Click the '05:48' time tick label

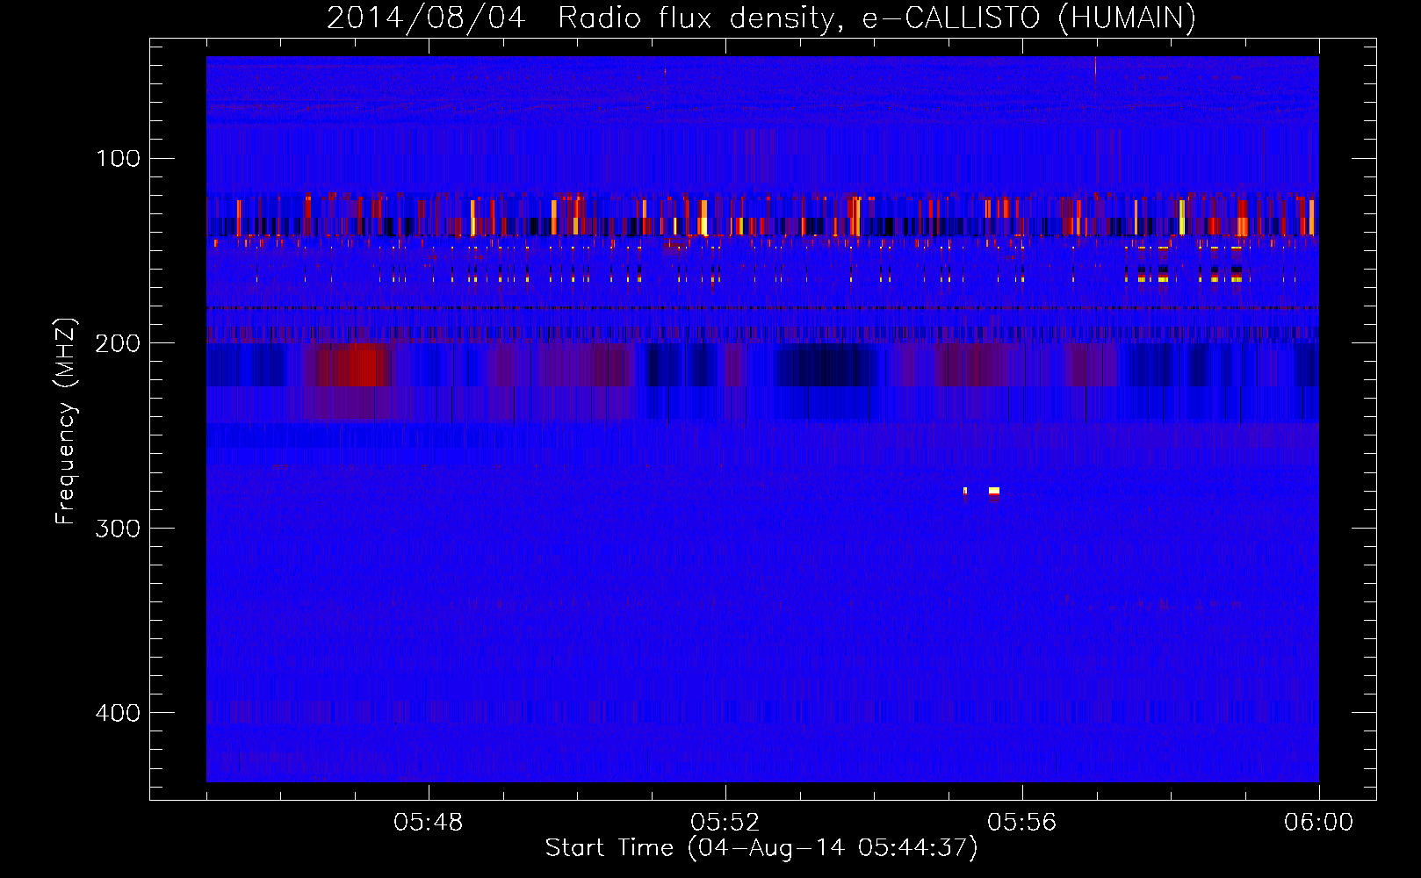pyautogui.click(x=428, y=823)
